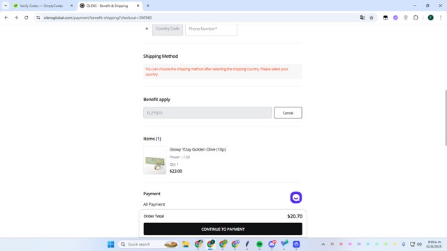This screenshot has width=447, height=251.
Task: Open the green Spotify taskbar icon
Action: click(259, 244)
